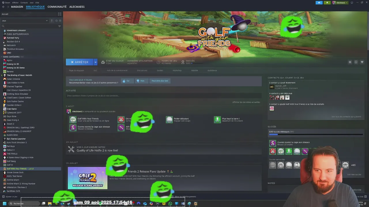Open Windows Start menu

[x=4, y=204]
